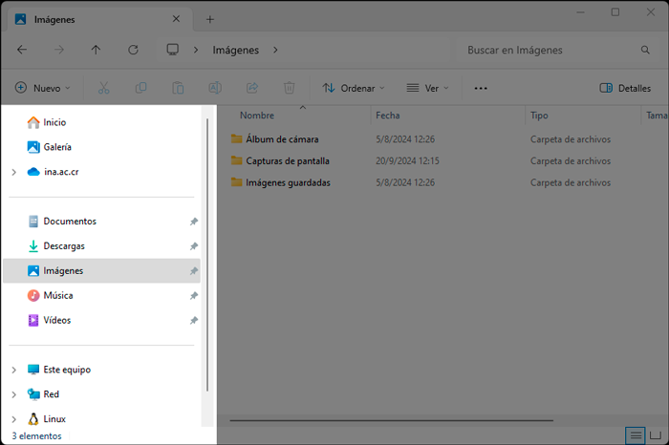Image resolution: width=669 pixels, height=445 pixels.
Task: Click the Share icon in toolbar
Action: [x=252, y=88]
